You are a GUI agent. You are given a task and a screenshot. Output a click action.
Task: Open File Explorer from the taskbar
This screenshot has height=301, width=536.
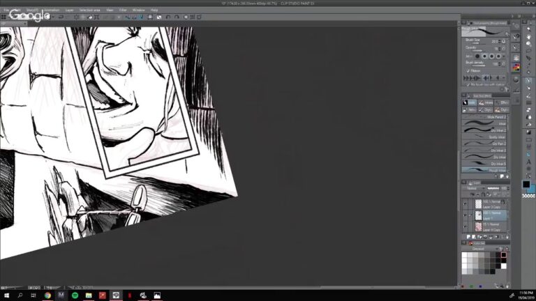(89, 295)
